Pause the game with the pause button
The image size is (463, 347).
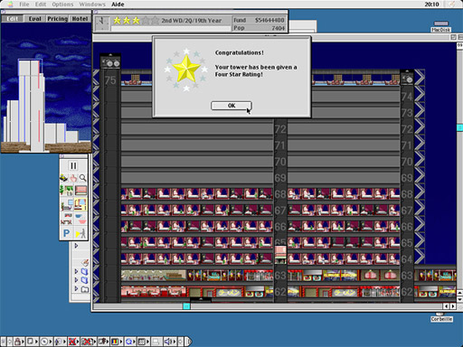(73, 166)
